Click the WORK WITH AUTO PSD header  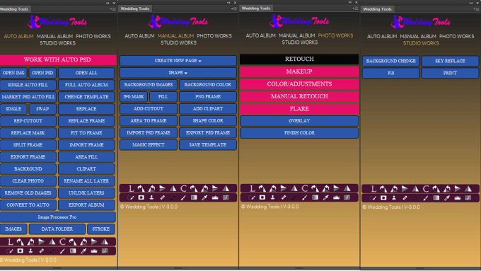point(58,60)
